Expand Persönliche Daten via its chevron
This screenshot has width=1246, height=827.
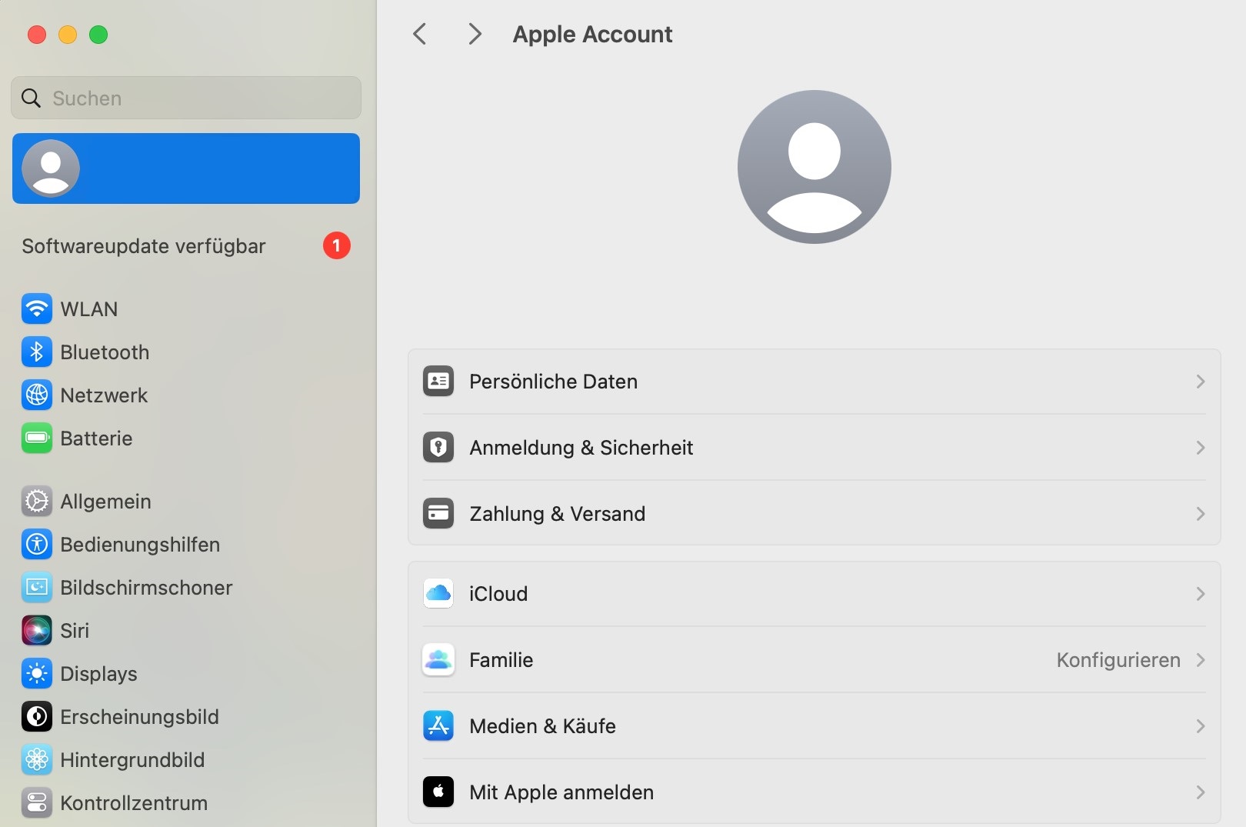tap(1201, 382)
